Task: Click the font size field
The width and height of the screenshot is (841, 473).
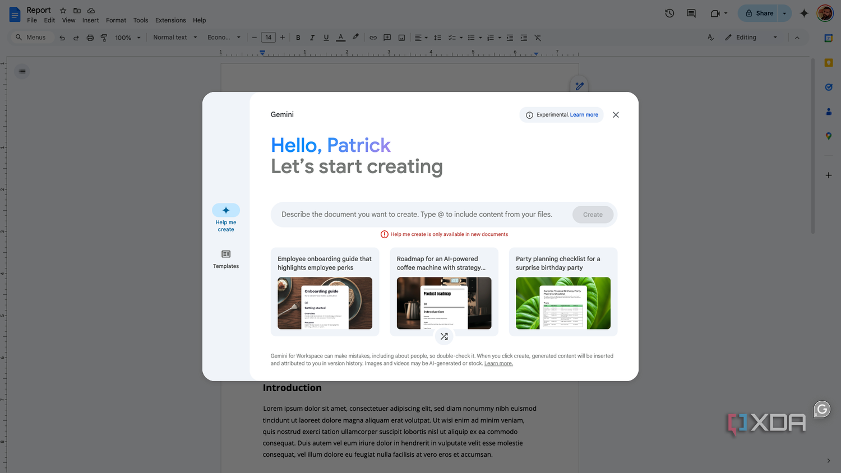Action: click(x=269, y=38)
